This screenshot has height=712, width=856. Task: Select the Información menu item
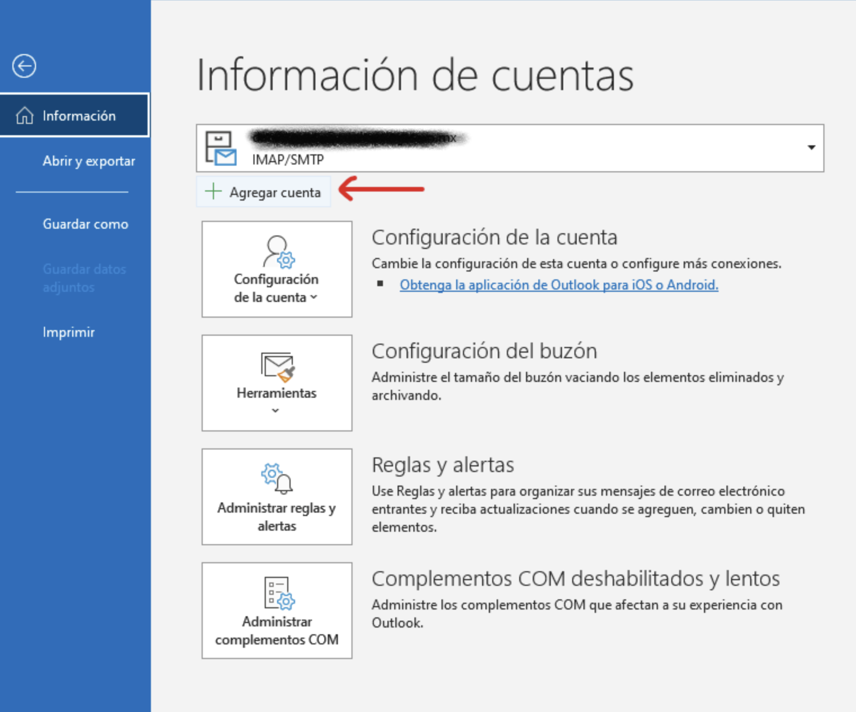coord(79,116)
